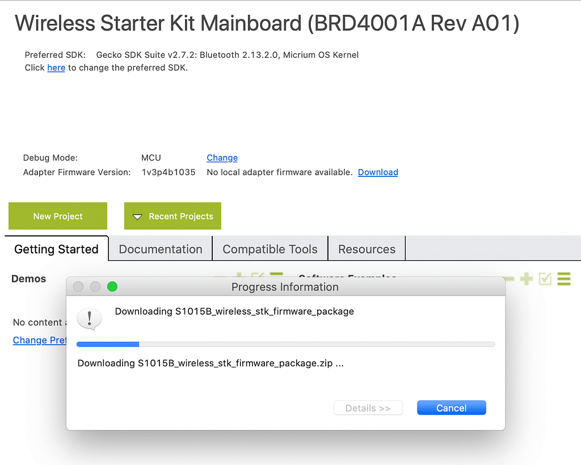Open the Software Examples list menu icon
This screenshot has width=581, height=465.
pyautogui.click(x=563, y=278)
